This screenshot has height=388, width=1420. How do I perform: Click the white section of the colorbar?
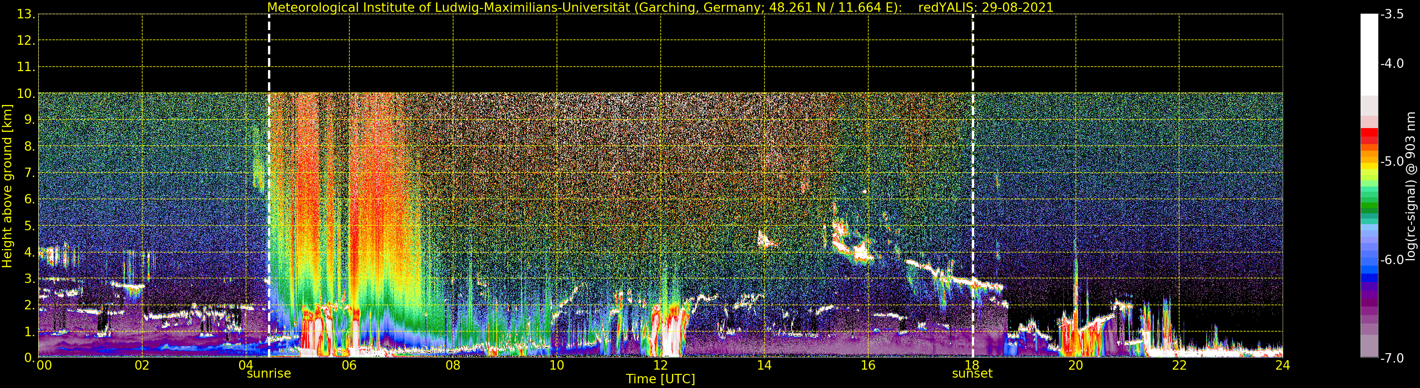(1369, 55)
